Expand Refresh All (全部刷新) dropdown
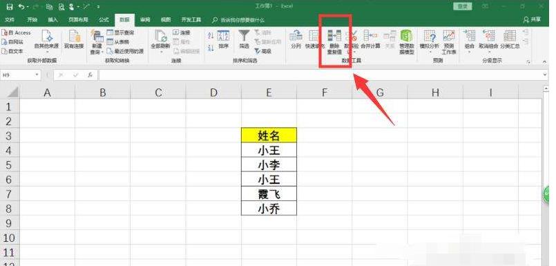Viewport: 556px width, 266px height. coord(161,52)
